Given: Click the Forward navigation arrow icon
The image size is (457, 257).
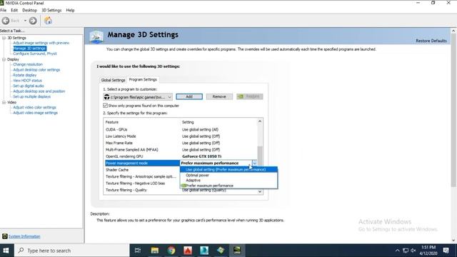Looking at the screenshot, I should click(x=33, y=21).
